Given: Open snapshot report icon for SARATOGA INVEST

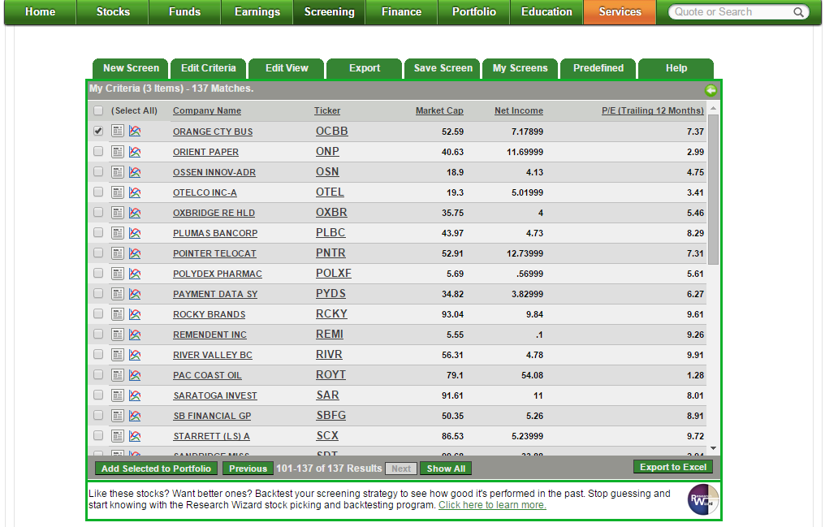Looking at the screenshot, I should coord(118,395).
